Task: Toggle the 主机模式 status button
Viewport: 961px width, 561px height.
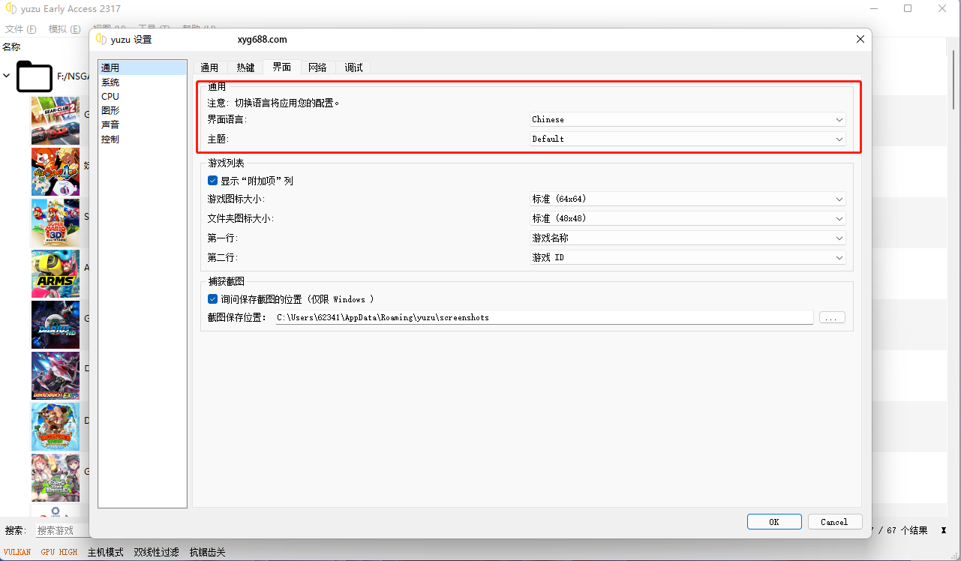Action: (x=106, y=552)
